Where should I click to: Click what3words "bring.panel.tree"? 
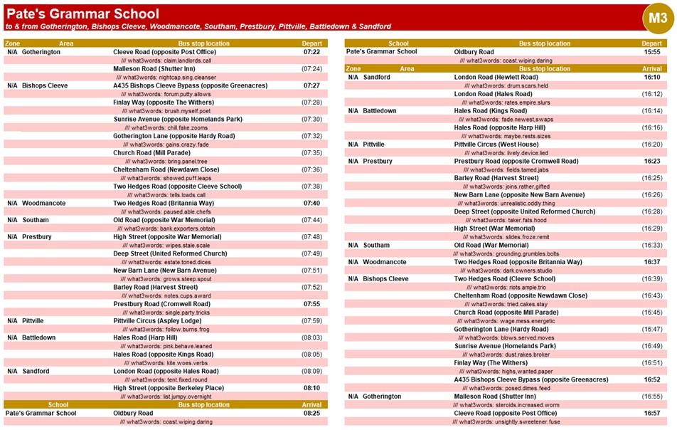point(188,162)
